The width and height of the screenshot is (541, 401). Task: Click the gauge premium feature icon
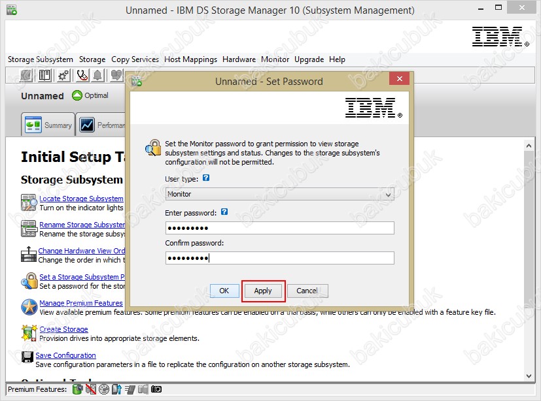click(104, 389)
